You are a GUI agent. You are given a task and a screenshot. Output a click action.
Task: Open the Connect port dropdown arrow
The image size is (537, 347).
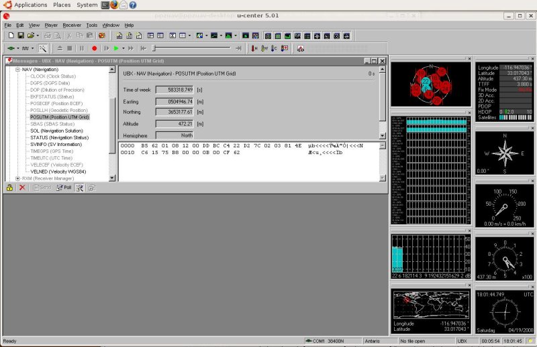coord(18,48)
